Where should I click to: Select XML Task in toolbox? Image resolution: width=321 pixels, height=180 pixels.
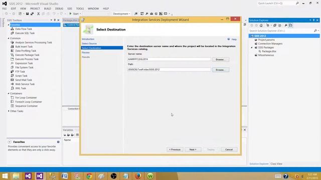pos(21,88)
